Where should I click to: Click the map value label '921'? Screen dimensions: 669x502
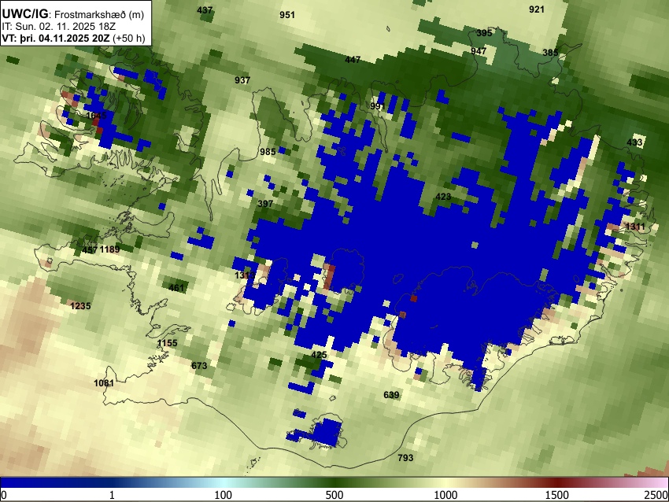tap(536, 9)
